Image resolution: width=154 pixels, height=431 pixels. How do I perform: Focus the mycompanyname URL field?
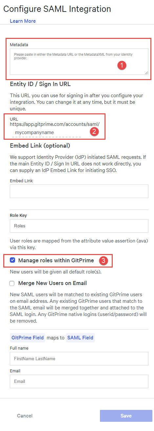pos(46,132)
